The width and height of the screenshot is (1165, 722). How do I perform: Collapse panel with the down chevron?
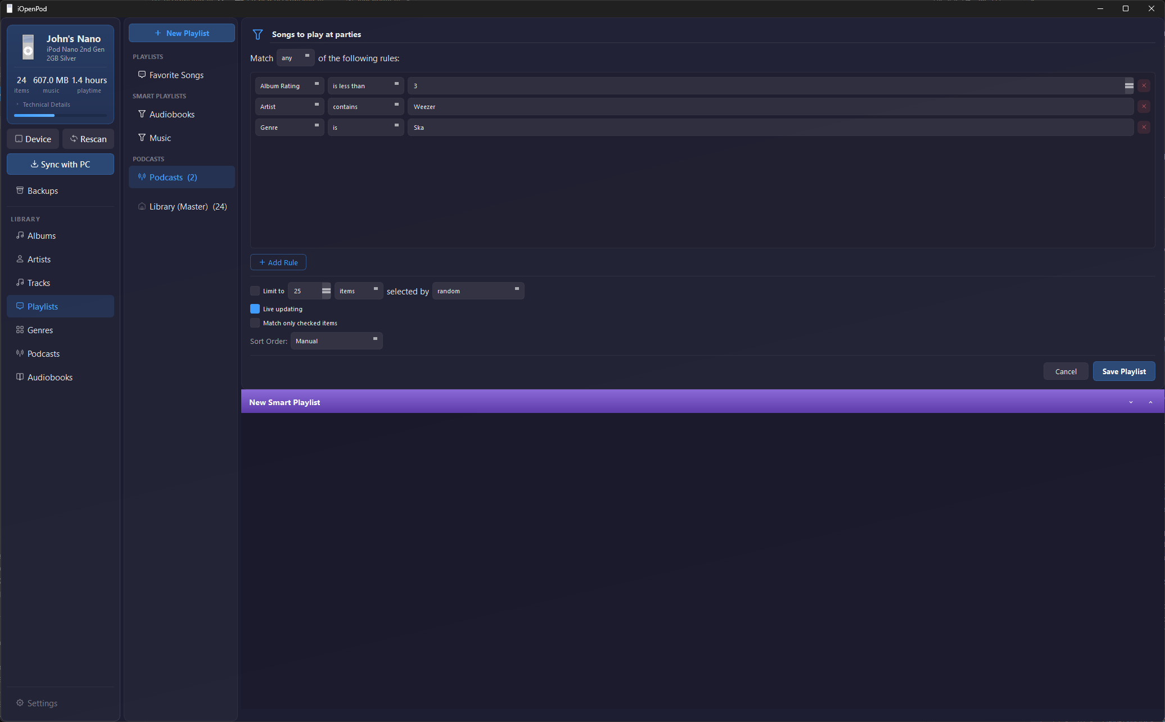[1131, 402]
